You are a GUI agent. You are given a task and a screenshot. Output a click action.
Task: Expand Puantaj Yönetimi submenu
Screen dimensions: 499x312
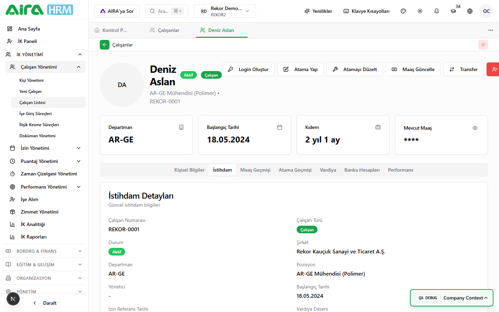(x=45, y=161)
